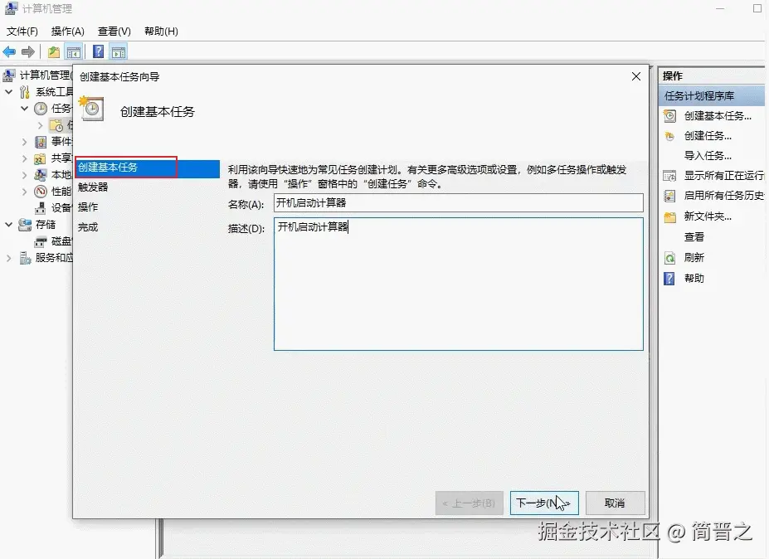Collapse the 存储 tree node
The image size is (769, 559).
coord(9,224)
